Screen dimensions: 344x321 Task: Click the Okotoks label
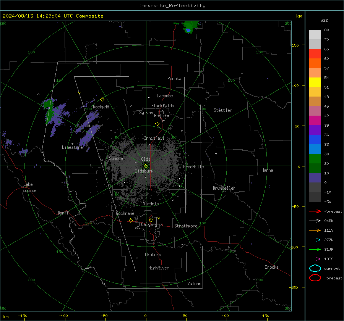153,255
